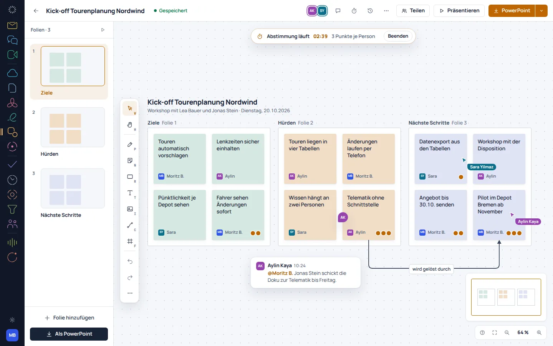The width and height of the screenshot is (553, 346).
Task: Open the mail app in the sidebar
Action: pyautogui.click(x=12, y=25)
